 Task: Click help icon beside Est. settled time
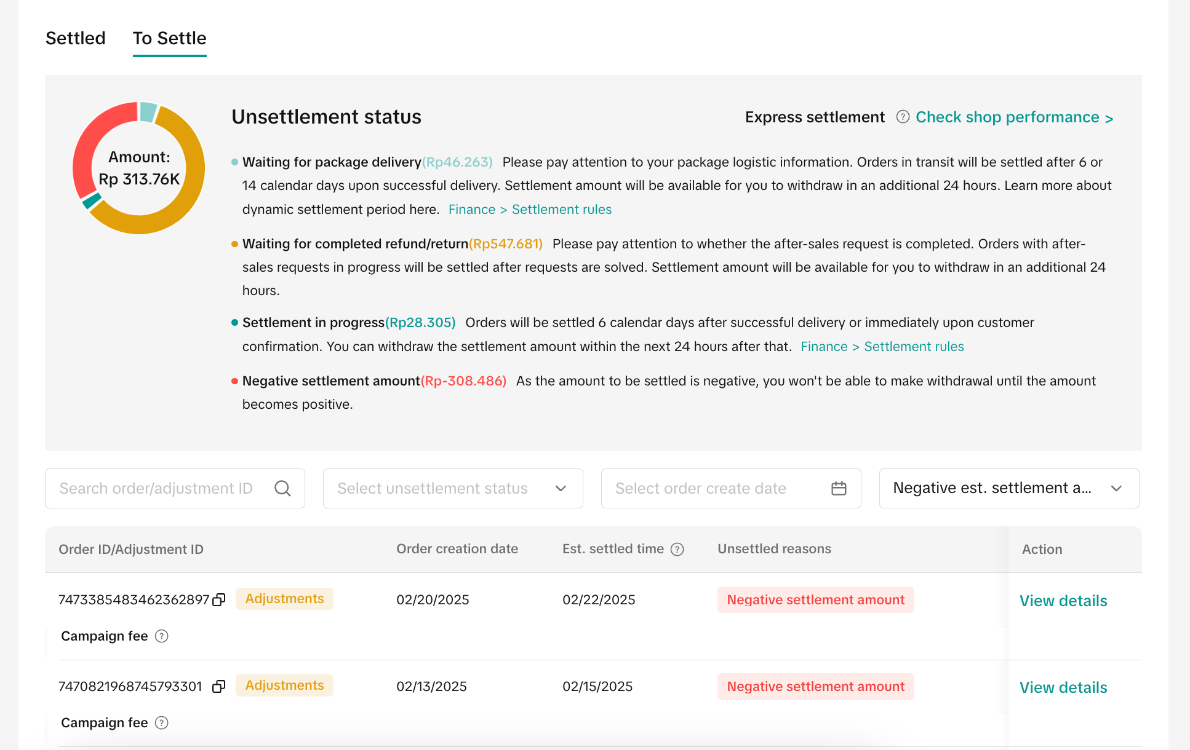pos(677,550)
